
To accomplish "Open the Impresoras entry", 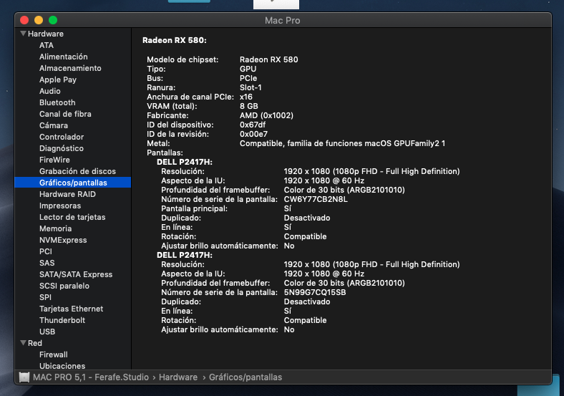I will 60,206.
